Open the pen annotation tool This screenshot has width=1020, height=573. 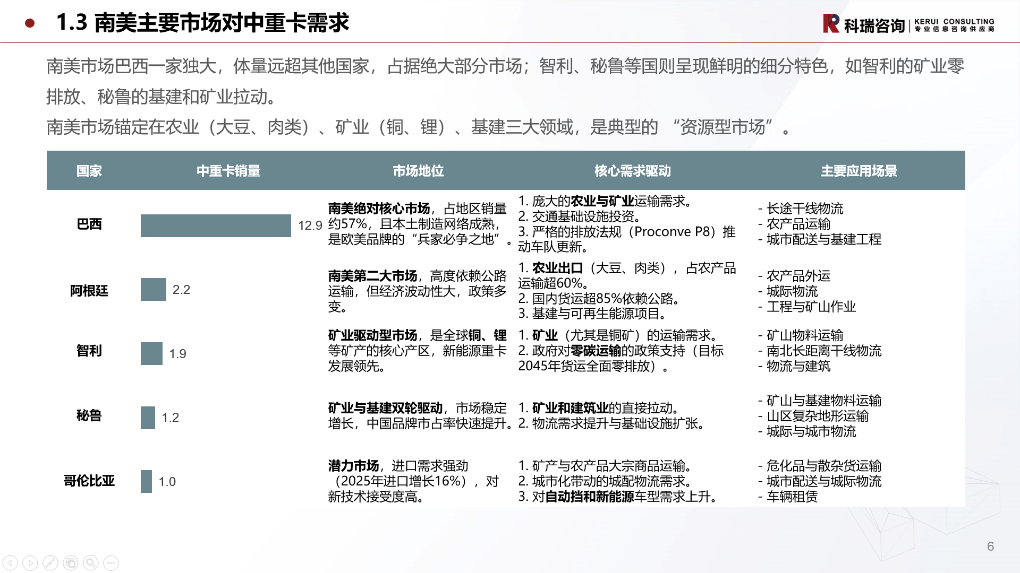point(50,563)
